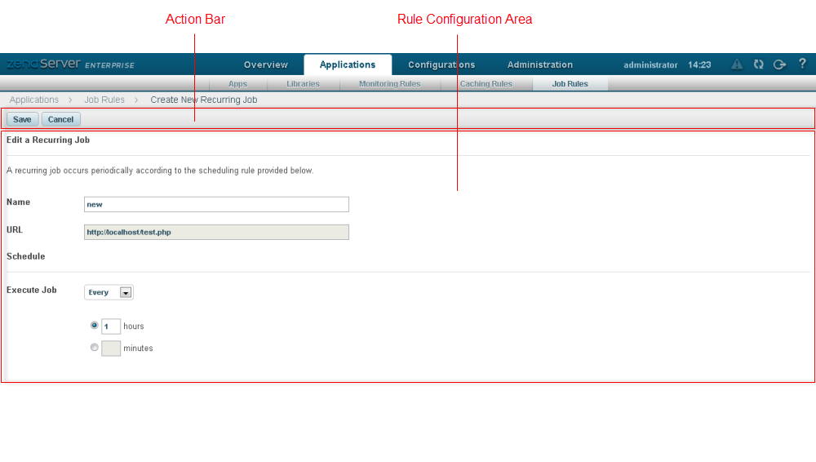Screen dimensions: 816x462
Task: Open the Execute Job 'Every' dropdown
Action: tap(109, 292)
